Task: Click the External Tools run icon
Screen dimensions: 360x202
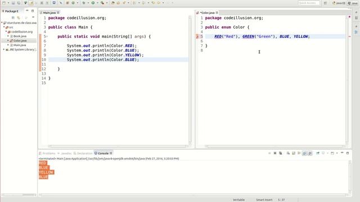Action: tap(102, 3)
